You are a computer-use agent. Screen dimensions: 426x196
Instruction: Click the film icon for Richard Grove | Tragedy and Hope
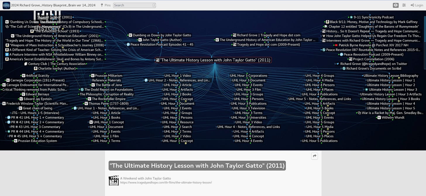click(235, 35)
